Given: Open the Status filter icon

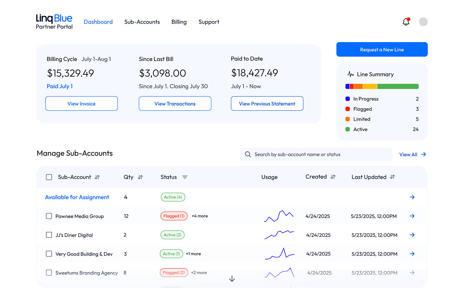Looking at the screenshot, I should (x=185, y=177).
